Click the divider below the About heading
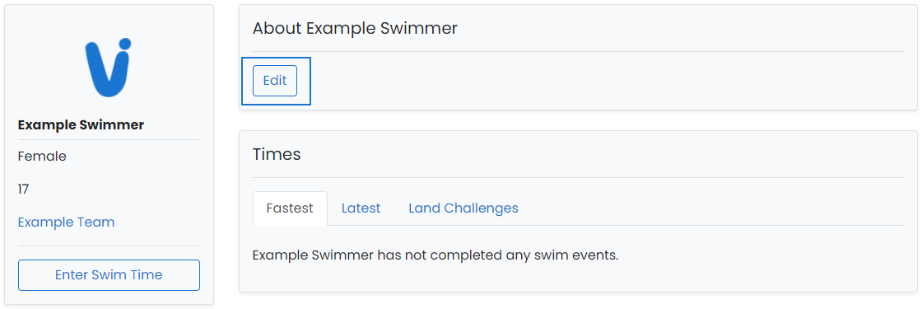The width and height of the screenshot is (922, 309). click(578, 51)
